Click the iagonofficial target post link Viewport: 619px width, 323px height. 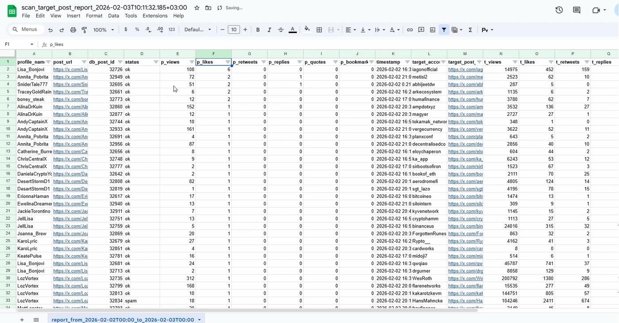tap(465, 69)
